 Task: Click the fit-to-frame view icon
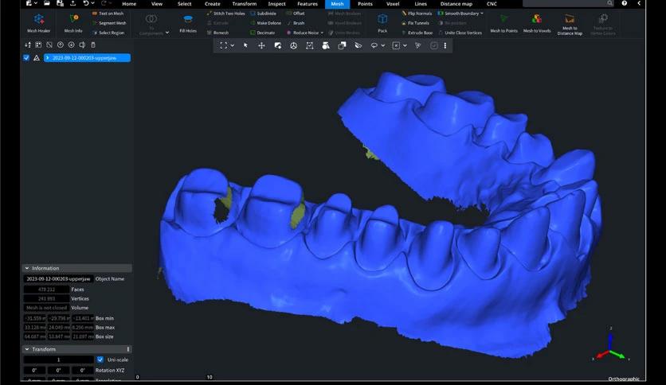pyautogui.click(x=223, y=45)
